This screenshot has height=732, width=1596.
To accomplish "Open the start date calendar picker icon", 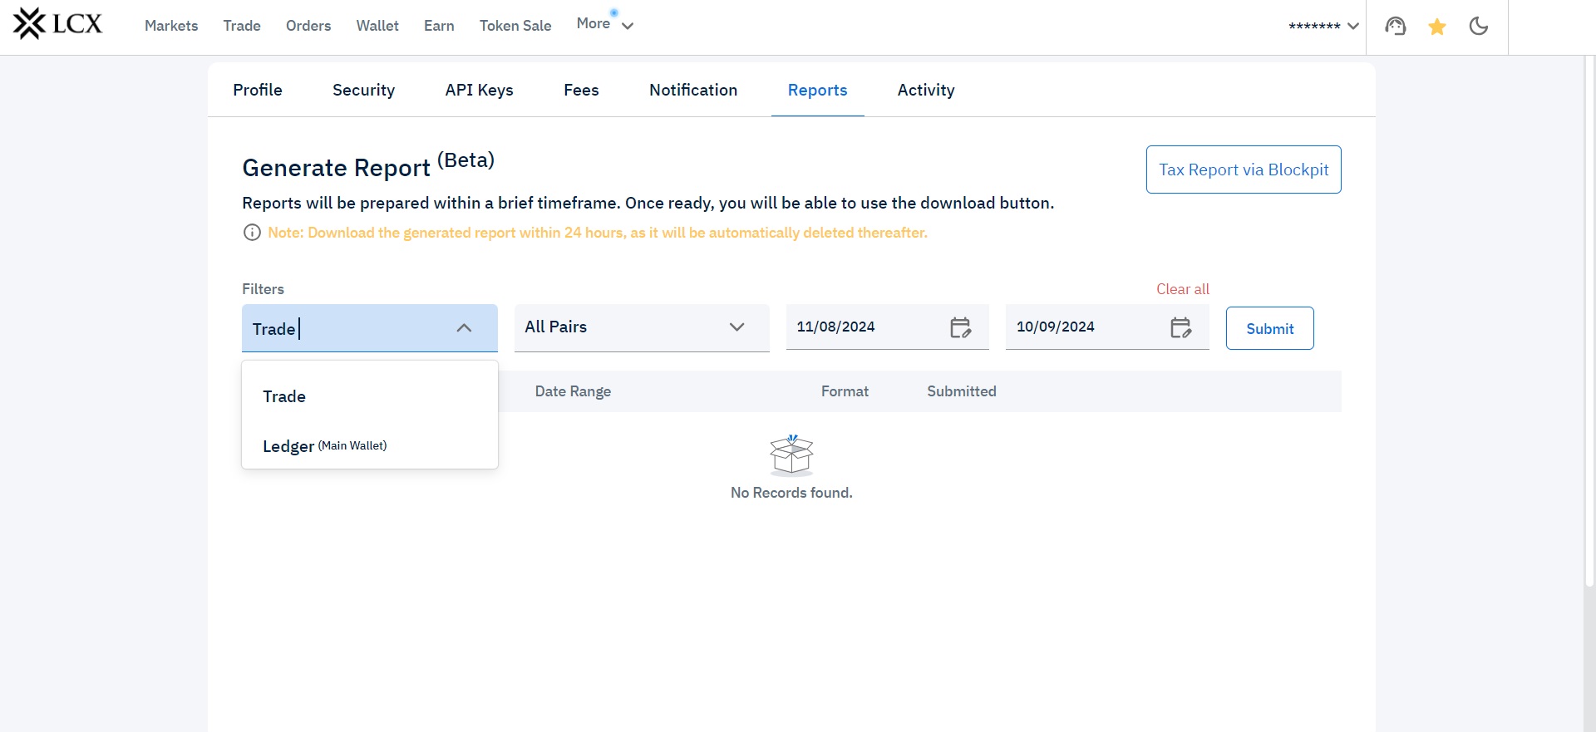I will 960,327.
